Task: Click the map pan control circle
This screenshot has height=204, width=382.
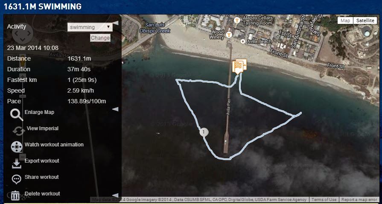Action: [x=23, y=33]
